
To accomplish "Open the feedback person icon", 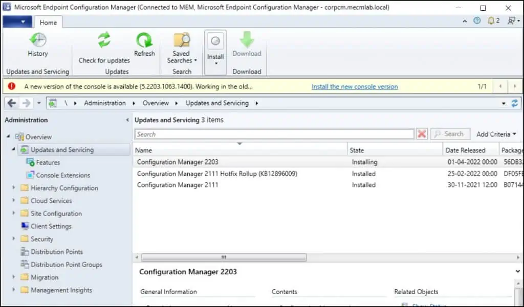I will point(512,21).
